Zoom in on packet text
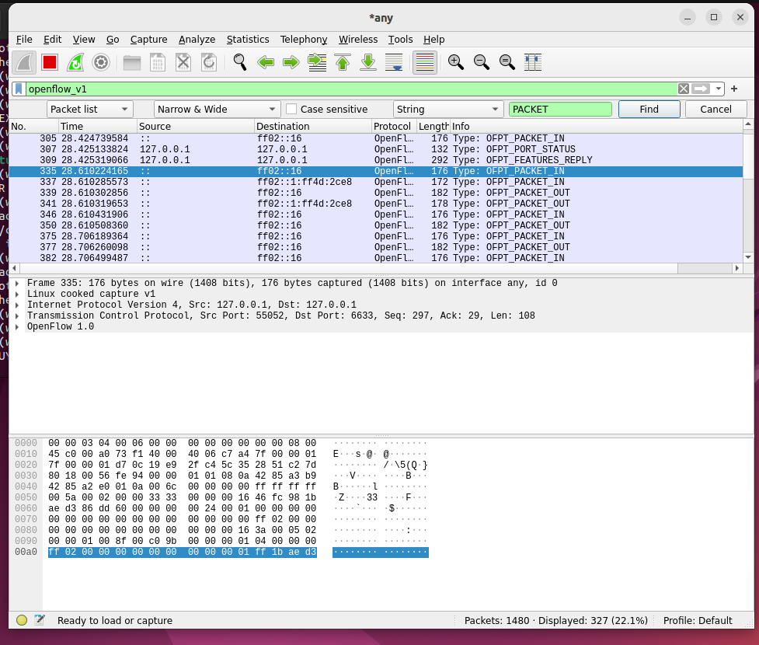The image size is (759, 645). click(x=455, y=62)
